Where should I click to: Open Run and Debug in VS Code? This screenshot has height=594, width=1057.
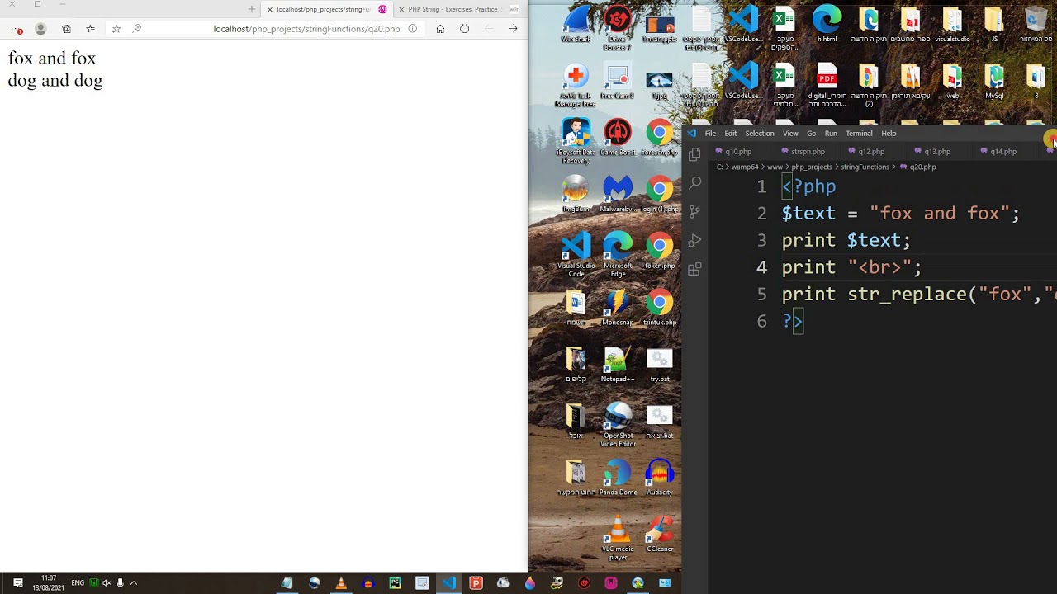pos(694,240)
